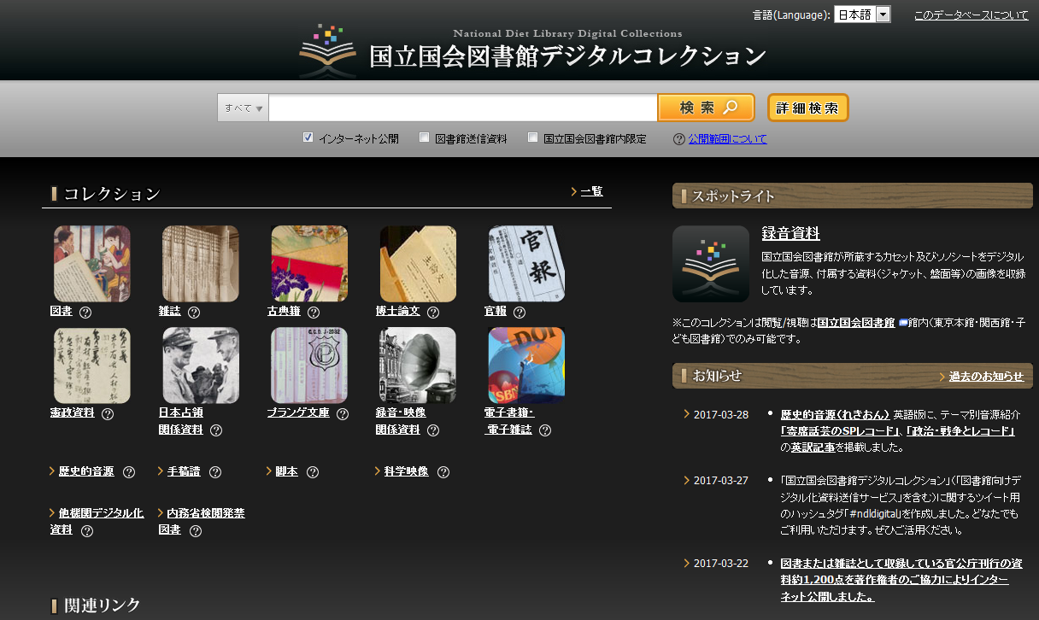
Task: Click the help icon next to 雑誌
Action: pyautogui.click(x=194, y=313)
